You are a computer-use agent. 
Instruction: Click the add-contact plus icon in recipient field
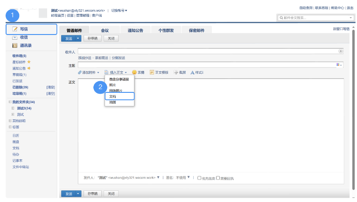point(341,51)
